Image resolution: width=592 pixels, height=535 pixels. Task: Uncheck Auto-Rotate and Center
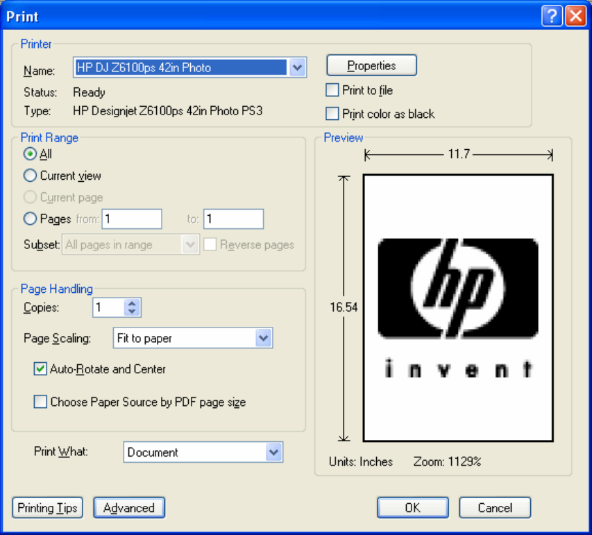pos(40,369)
